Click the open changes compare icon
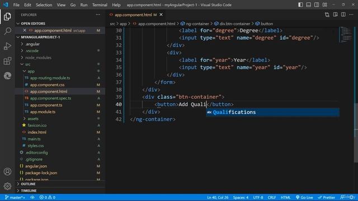This screenshot has height=201, width=358. click(x=327, y=15)
